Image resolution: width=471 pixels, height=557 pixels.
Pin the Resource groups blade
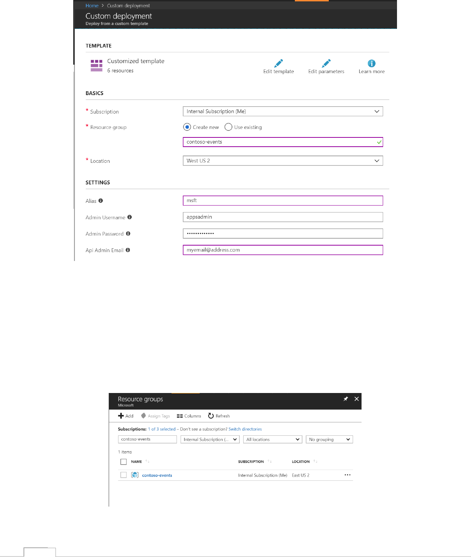pyautogui.click(x=346, y=399)
